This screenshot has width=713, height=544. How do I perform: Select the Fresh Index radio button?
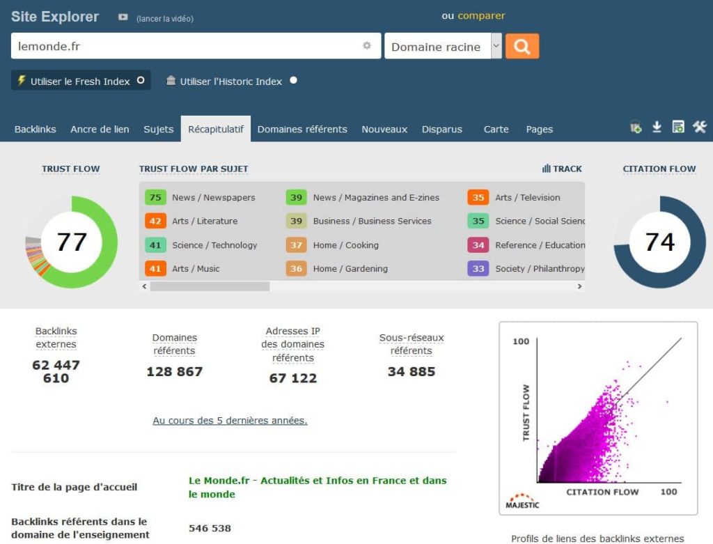(x=141, y=81)
